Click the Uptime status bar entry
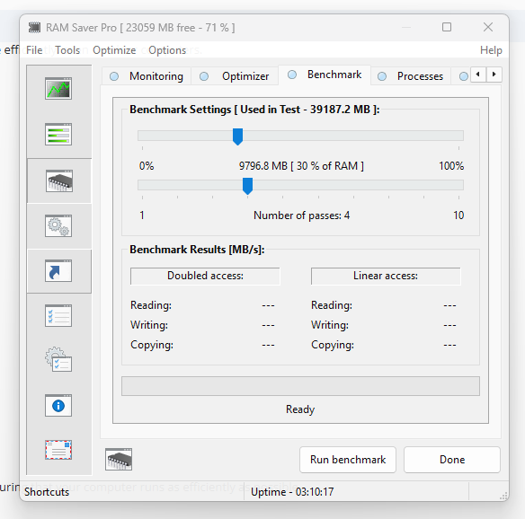The image size is (525, 519). pyautogui.click(x=292, y=492)
